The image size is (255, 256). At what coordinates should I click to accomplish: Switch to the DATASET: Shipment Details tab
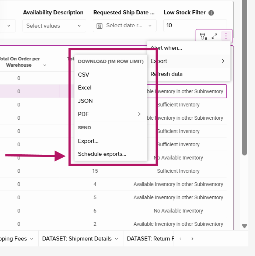pyautogui.click(x=77, y=239)
